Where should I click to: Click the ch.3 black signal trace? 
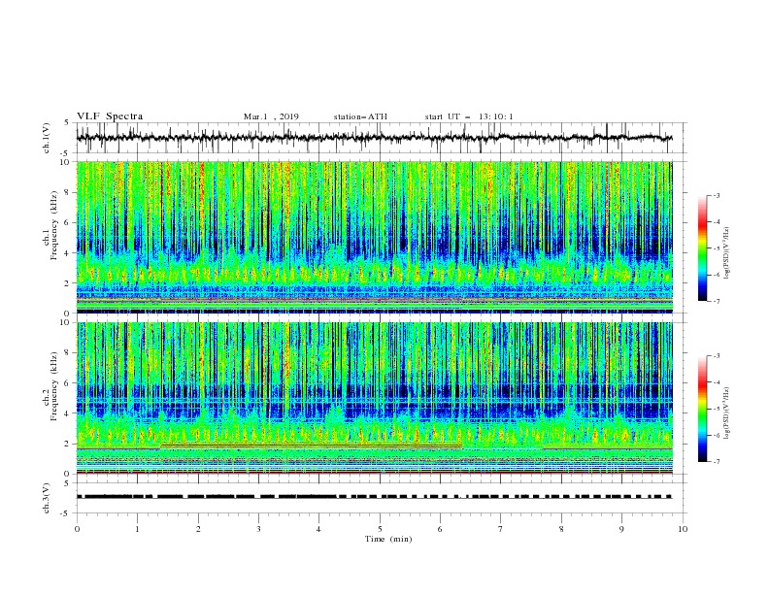[375, 497]
